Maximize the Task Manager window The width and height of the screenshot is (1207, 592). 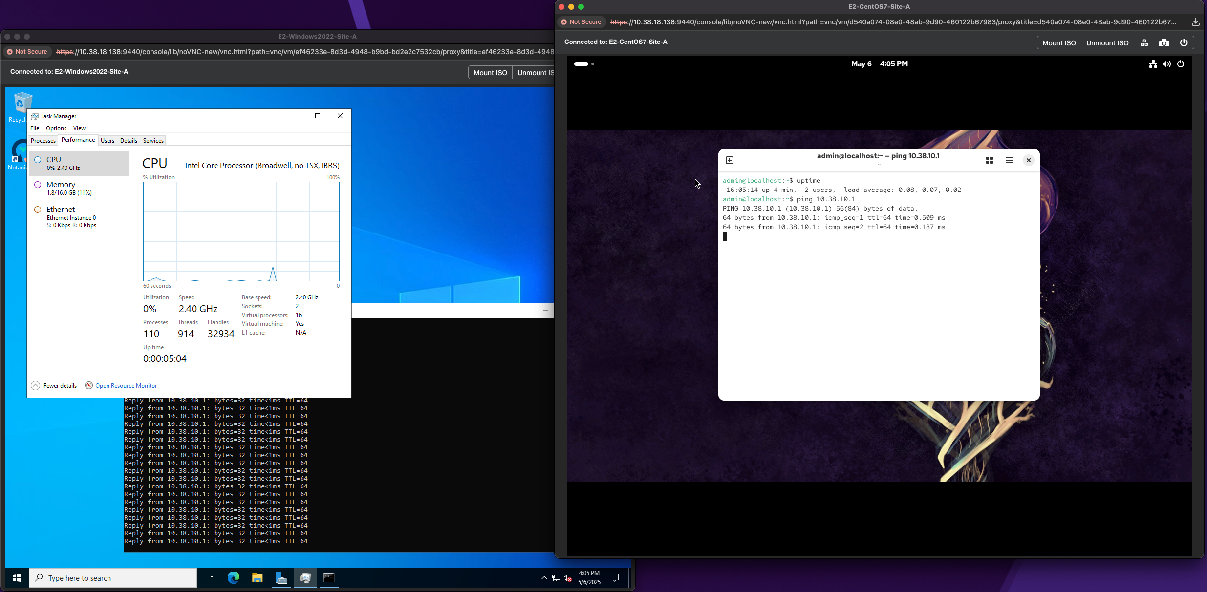(x=318, y=116)
